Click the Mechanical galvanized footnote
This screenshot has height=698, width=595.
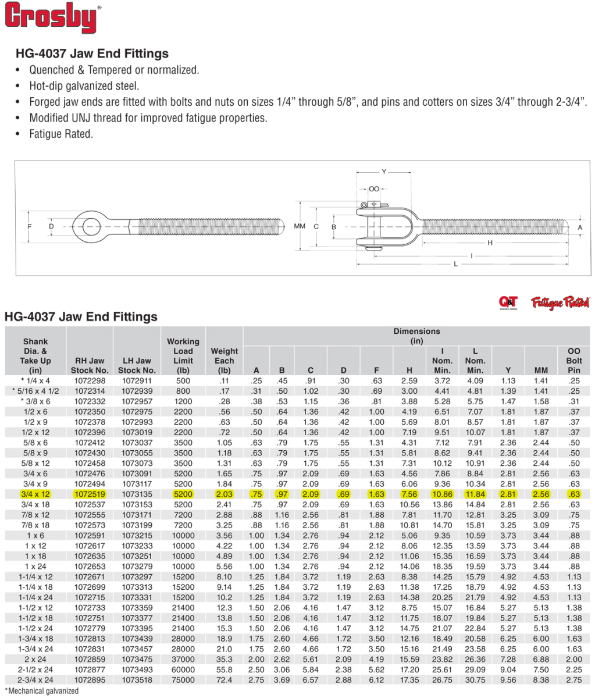click(41, 691)
